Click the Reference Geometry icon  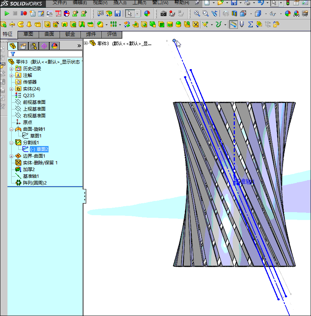pyautogui.click(x=205, y=24)
